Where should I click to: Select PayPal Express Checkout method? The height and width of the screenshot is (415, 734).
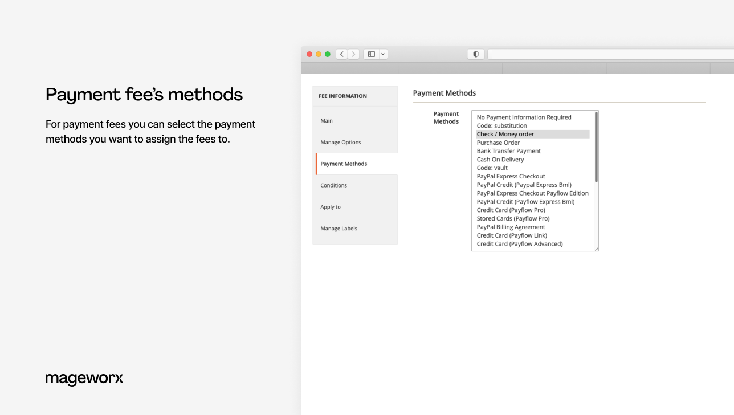(511, 176)
